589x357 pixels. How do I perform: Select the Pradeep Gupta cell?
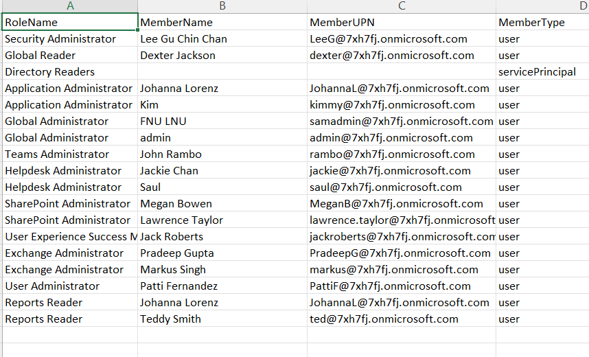pyautogui.click(x=222, y=253)
